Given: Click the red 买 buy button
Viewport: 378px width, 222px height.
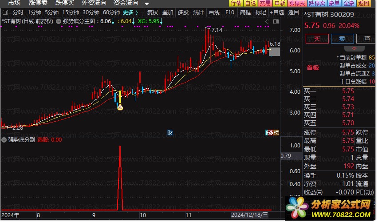Looking at the screenshot, I should [x=317, y=39].
